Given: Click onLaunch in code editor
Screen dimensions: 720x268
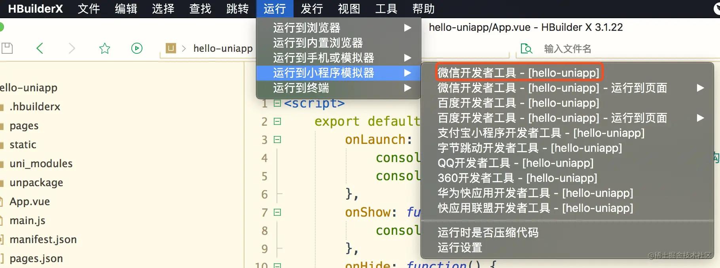Looking at the screenshot, I should (375, 140).
